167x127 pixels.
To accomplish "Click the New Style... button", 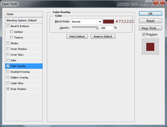I will [x=150, y=28].
